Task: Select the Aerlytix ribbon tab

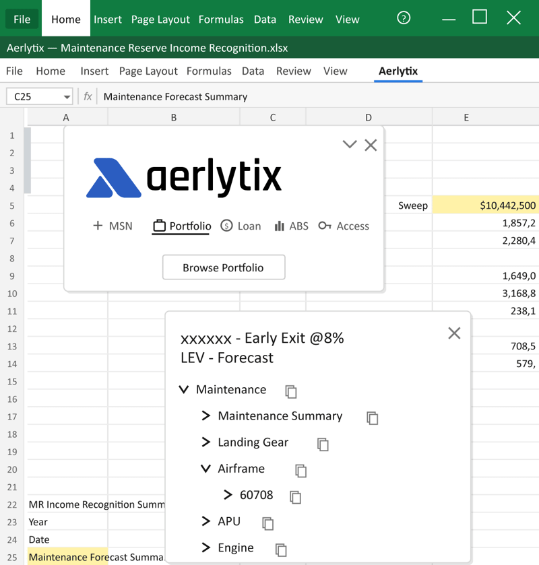Action: click(398, 71)
